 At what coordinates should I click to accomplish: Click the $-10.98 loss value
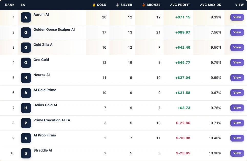[183, 138]
